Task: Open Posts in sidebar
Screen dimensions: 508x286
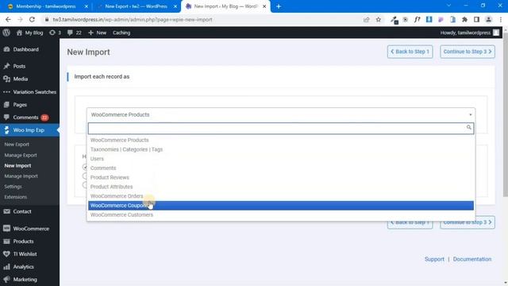Action: coord(19,66)
